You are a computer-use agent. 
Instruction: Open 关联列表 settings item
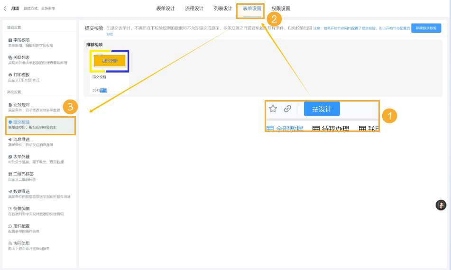coord(40,60)
